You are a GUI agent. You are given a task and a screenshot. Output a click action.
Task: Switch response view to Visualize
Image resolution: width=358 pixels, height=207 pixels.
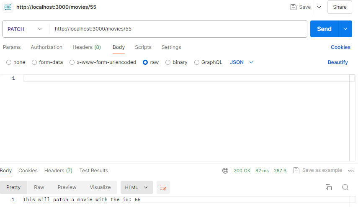[x=100, y=187]
